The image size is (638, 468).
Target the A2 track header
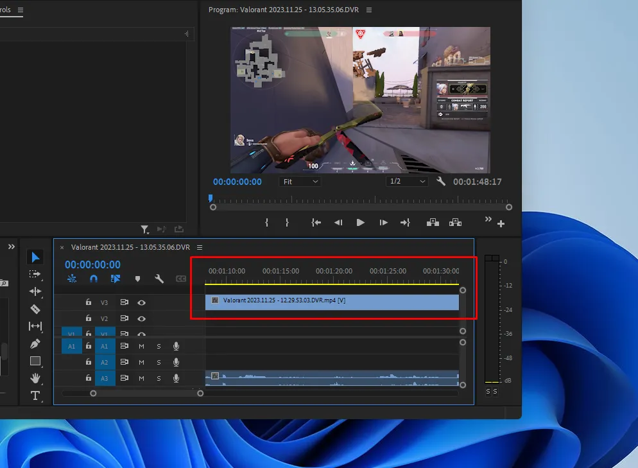tap(105, 362)
